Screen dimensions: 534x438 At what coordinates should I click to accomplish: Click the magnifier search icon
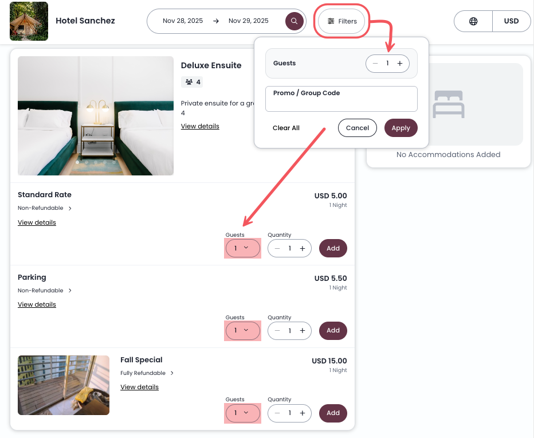coord(294,21)
